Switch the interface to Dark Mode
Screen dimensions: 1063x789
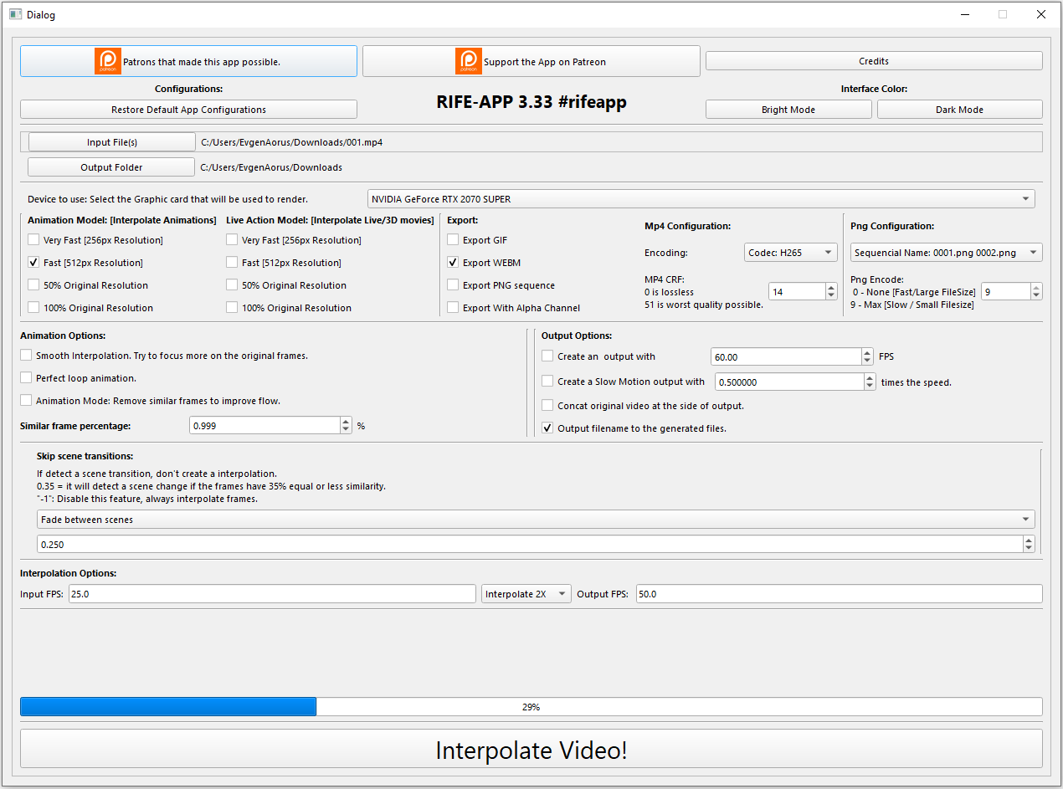(959, 110)
